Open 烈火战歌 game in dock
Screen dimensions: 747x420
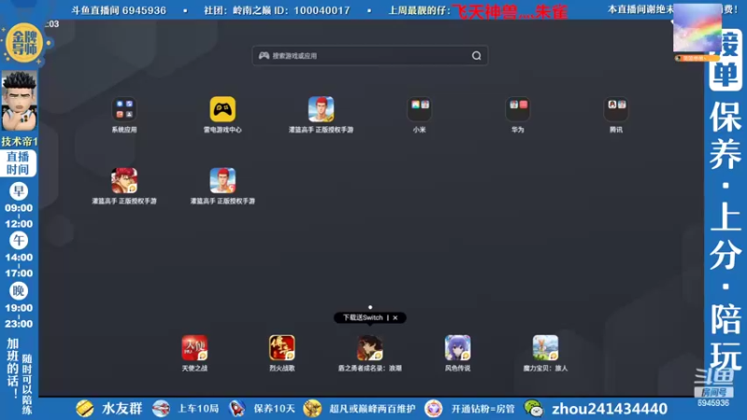(x=282, y=347)
